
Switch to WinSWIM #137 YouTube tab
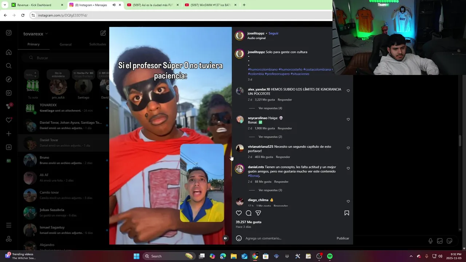pyautogui.click(x=211, y=5)
